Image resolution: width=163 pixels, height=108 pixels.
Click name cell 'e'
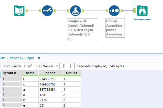(30, 105)
